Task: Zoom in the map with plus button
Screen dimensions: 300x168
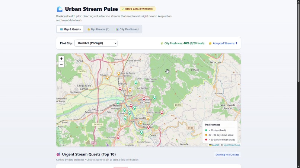Action: coord(61,59)
